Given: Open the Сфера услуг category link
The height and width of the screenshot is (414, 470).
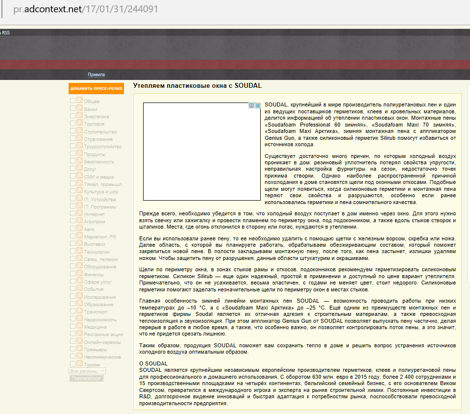Looking at the screenshot, I should coord(98,282).
